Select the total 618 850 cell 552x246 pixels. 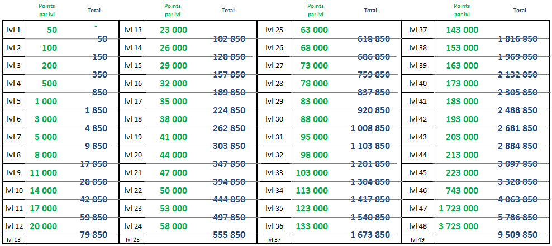coord(373,39)
